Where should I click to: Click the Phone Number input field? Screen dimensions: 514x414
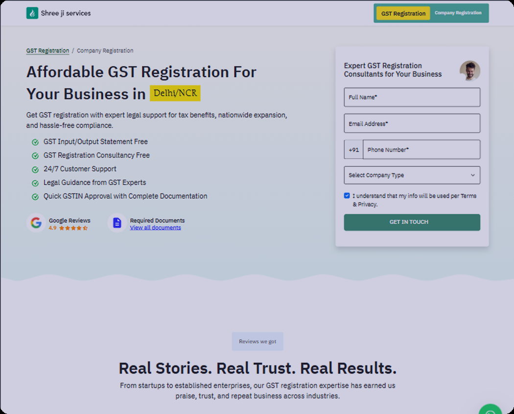[x=421, y=150]
